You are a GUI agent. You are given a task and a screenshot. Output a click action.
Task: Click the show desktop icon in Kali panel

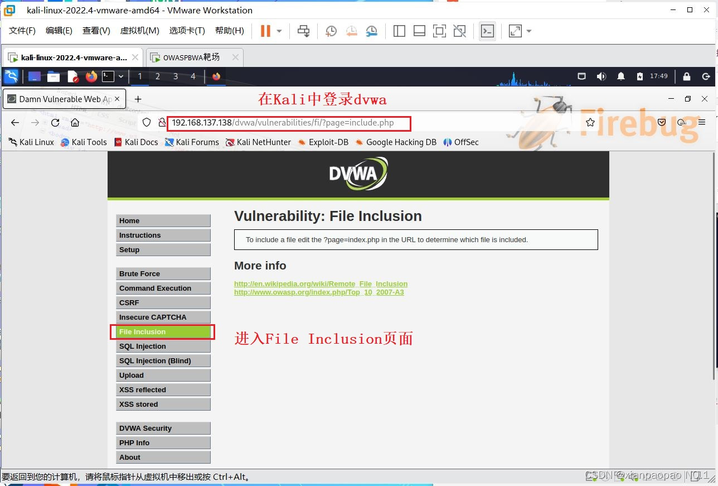[35, 76]
